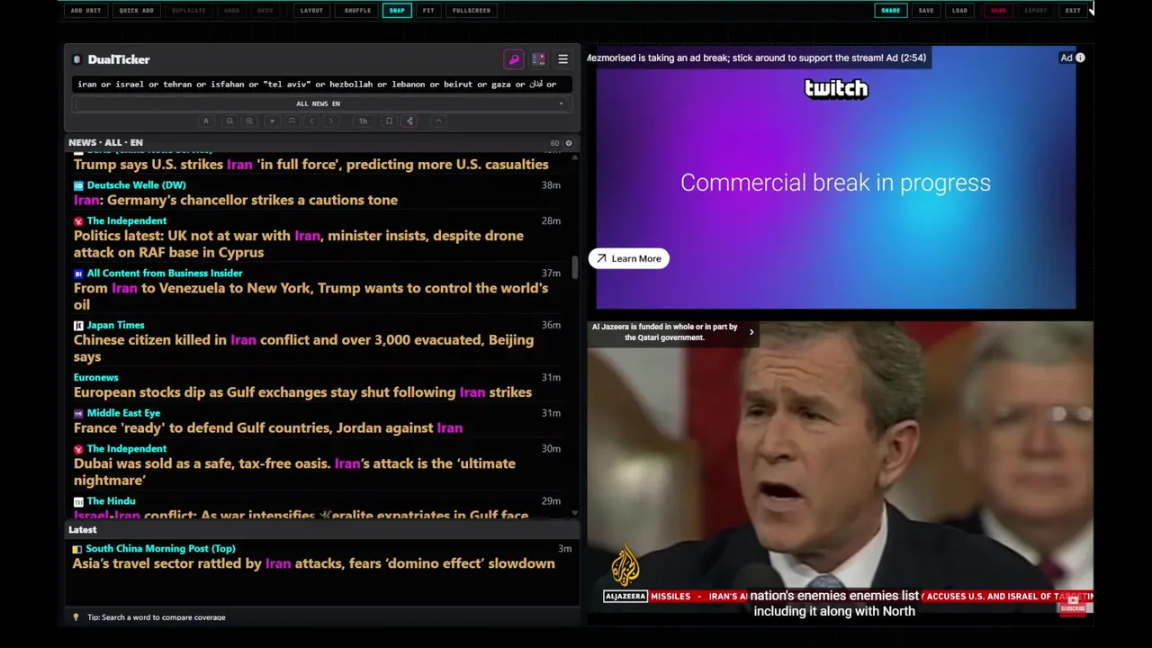Click the QUICK ADD button
Image resolution: width=1152 pixels, height=648 pixels.
tap(136, 10)
